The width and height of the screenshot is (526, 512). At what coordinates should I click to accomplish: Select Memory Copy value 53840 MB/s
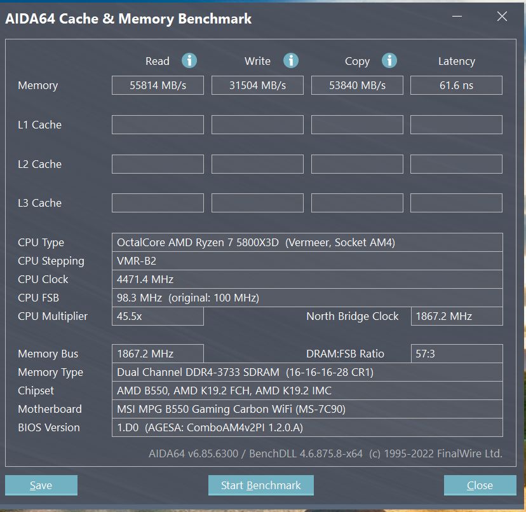[x=357, y=85]
